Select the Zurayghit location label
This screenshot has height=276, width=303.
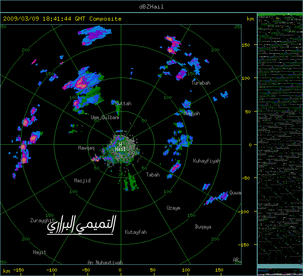(42, 220)
